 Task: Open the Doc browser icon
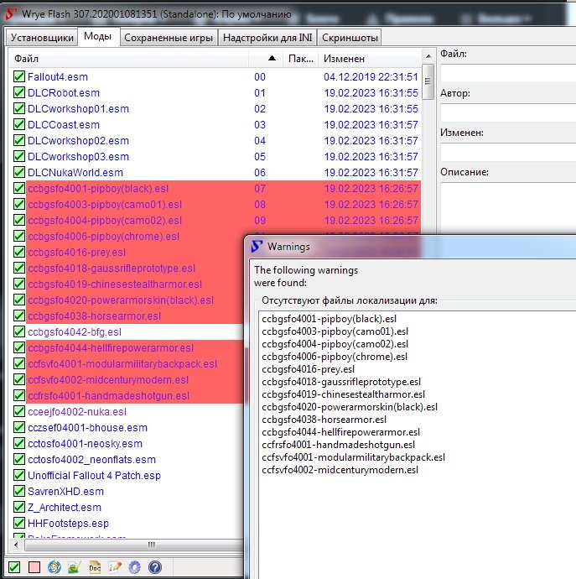pos(95,567)
